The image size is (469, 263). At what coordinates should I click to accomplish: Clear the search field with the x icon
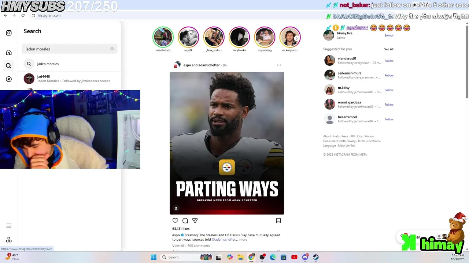(112, 49)
